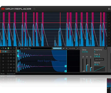Click the upper channel sample waveform
The width and height of the screenshot is (111, 93).
42,55
